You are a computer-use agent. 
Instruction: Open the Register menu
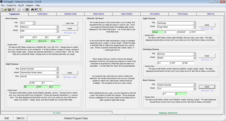(x=30, y=5)
